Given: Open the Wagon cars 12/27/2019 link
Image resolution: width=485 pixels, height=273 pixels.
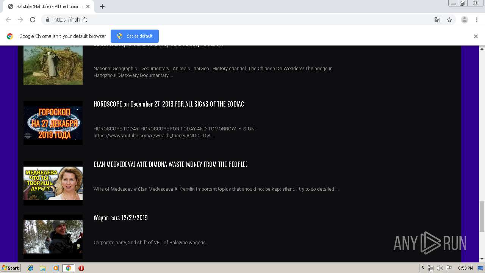Looking at the screenshot, I should (120, 218).
